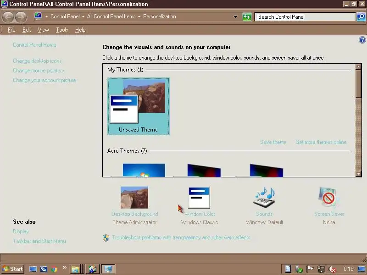The width and height of the screenshot is (367, 275).
Task: Click Switch between windows Quick Launch icon
Action: (44, 269)
